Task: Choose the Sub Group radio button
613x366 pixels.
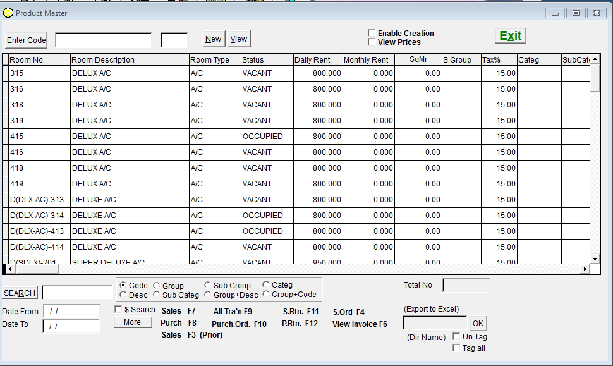Action: click(207, 285)
